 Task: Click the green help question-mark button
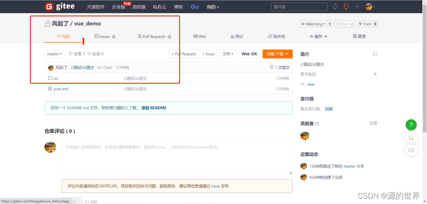coord(411,125)
